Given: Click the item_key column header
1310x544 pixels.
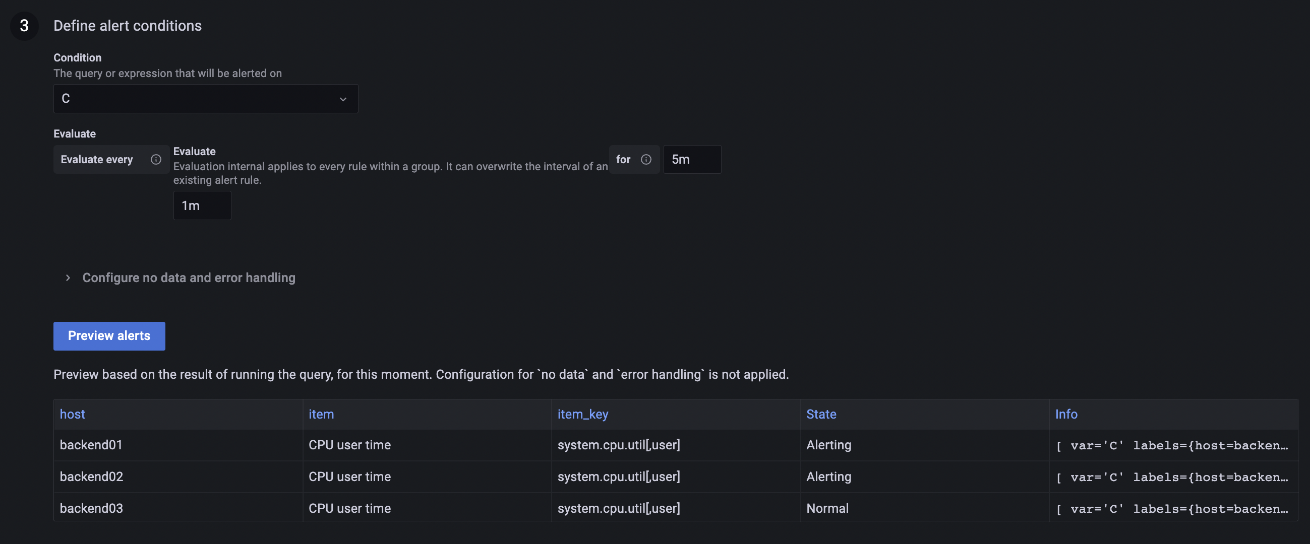Looking at the screenshot, I should click(583, 414).
